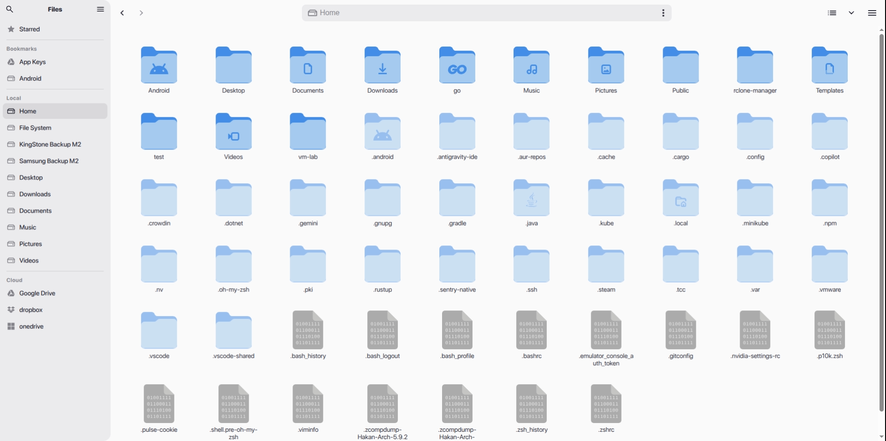Open onedrive cloud location
The image size is (886, 441).
55,327
